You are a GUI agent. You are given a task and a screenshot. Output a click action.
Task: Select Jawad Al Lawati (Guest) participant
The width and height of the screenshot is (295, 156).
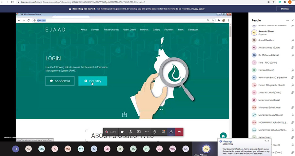coord(272,92)
